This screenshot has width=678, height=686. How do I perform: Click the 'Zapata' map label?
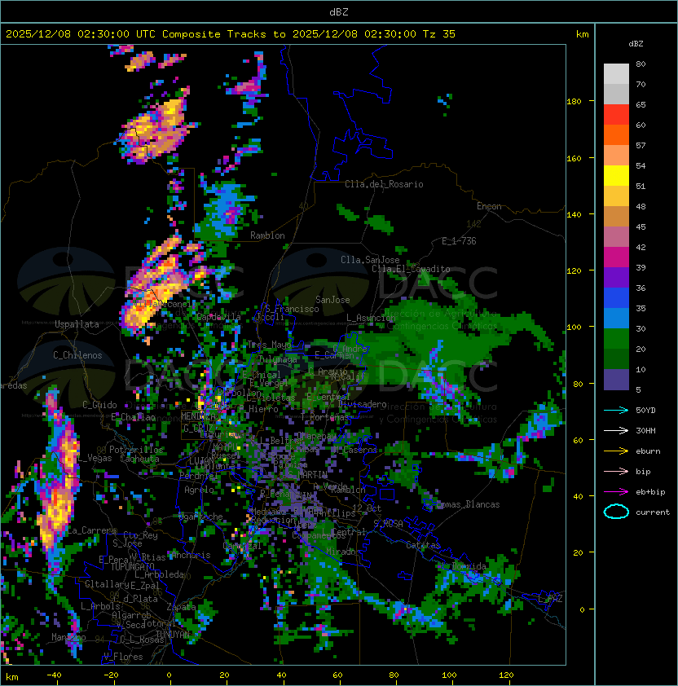tap(181, 607)
